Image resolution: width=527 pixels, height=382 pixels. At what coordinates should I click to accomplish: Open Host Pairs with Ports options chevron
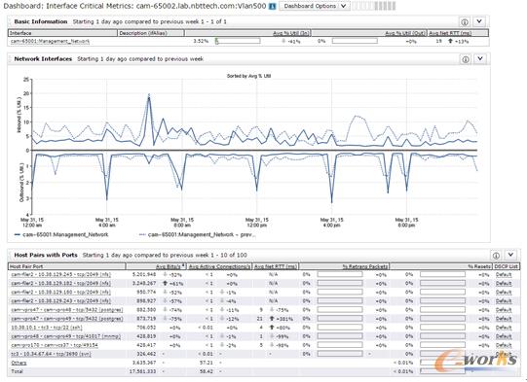point(510,255)
